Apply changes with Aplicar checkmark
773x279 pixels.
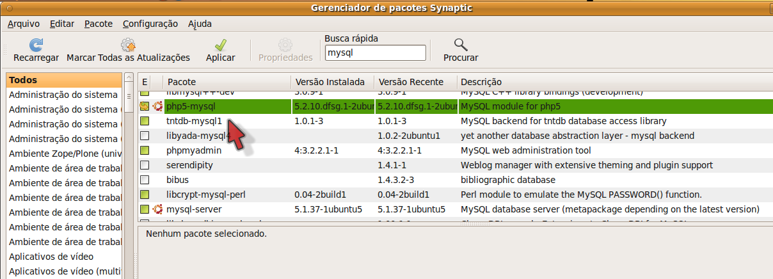click(x=220, y=51)
